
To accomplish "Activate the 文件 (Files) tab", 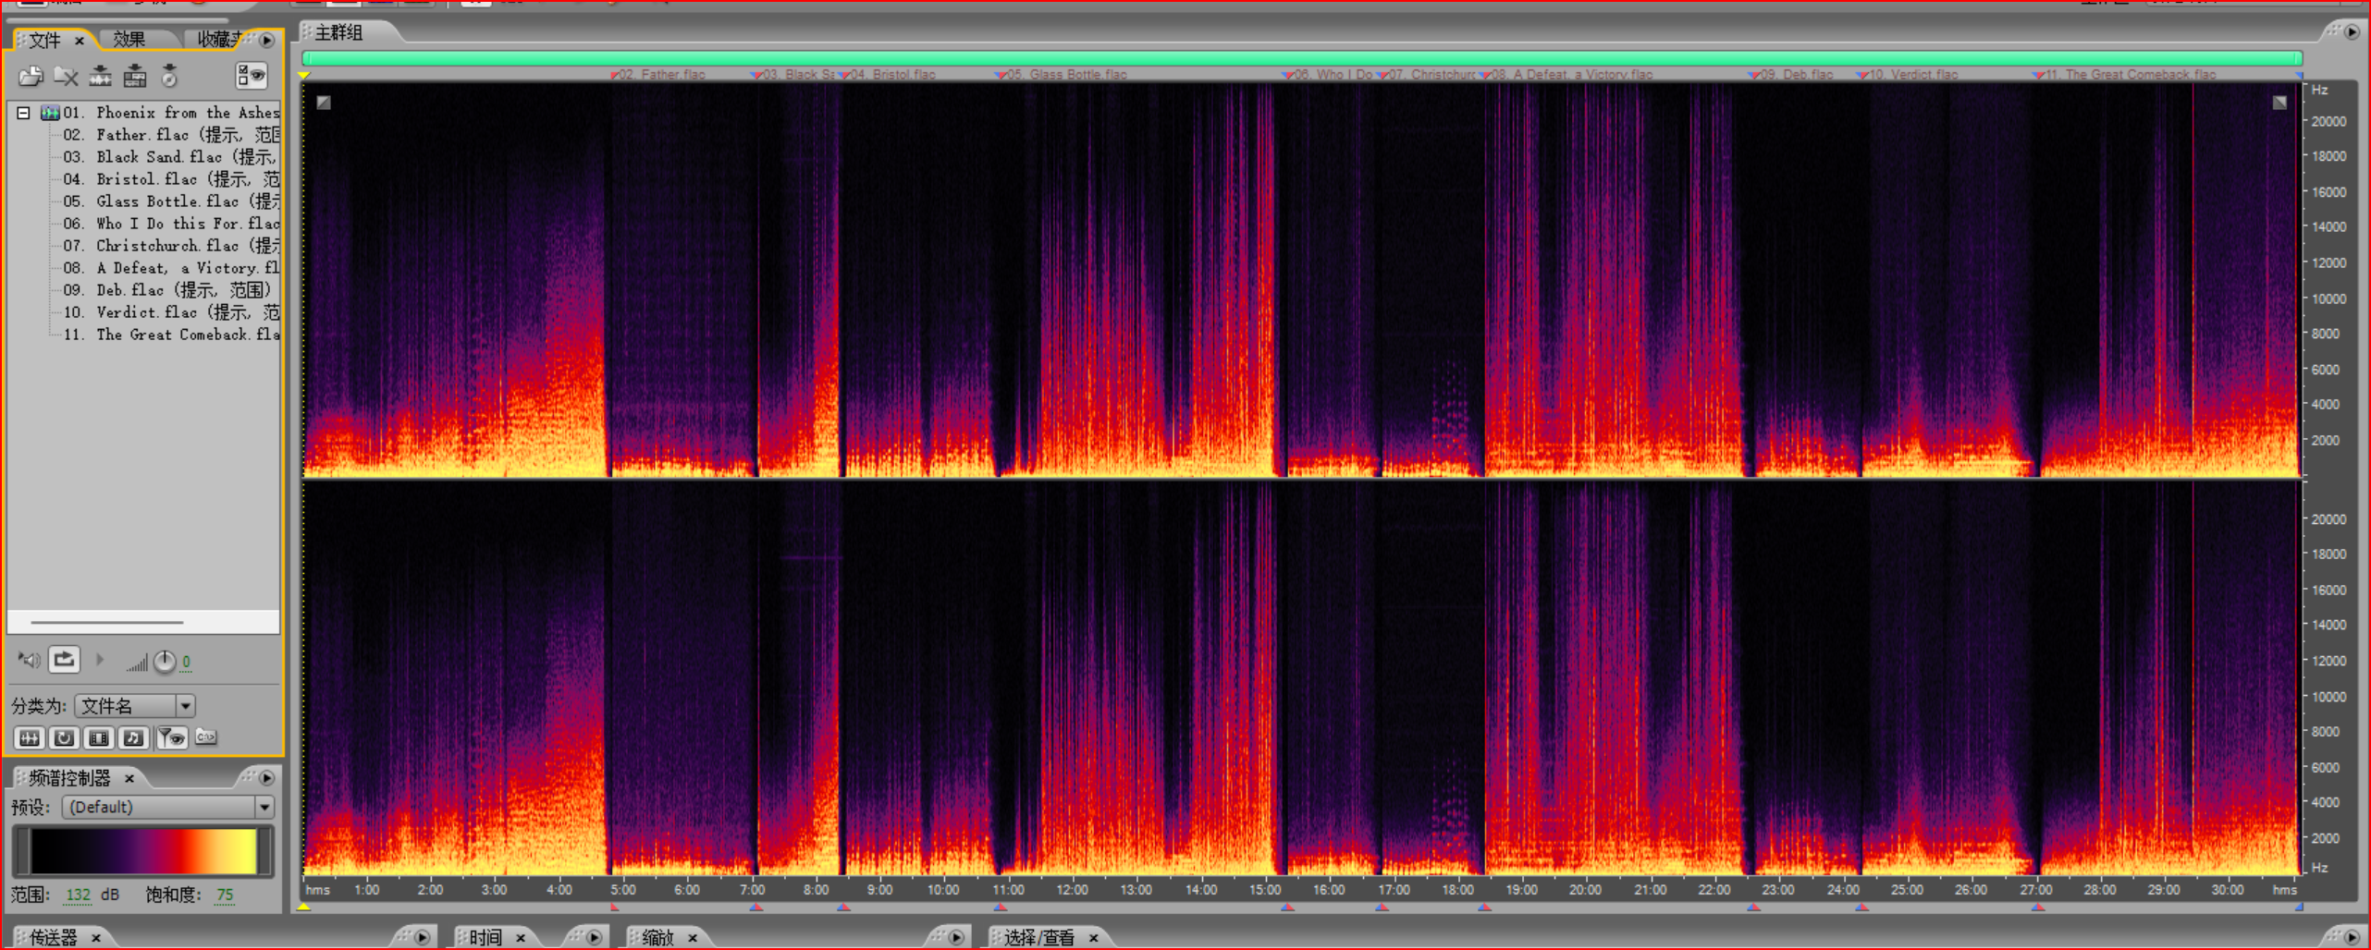I will pos(44,41).
